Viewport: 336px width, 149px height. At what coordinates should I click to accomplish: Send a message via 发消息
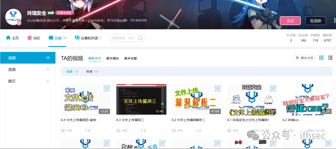(315, 21)
